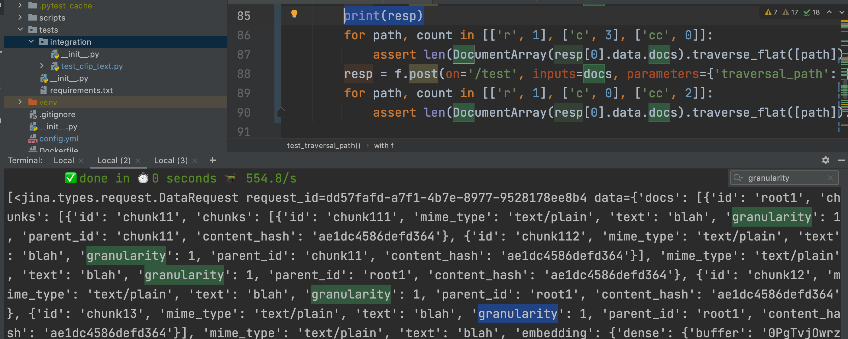Click line number 88 in gutter

244,74
